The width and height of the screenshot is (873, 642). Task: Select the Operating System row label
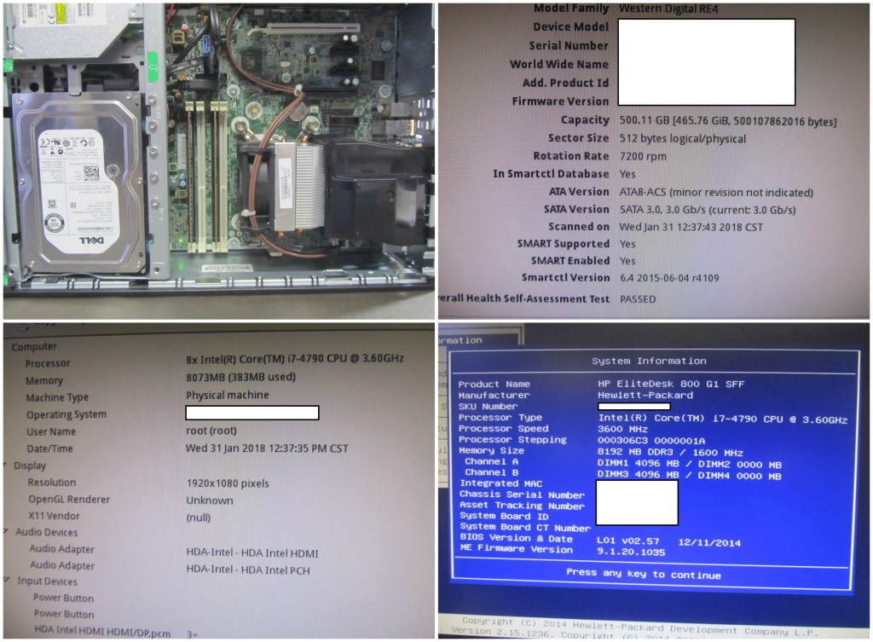click(66, 415)
